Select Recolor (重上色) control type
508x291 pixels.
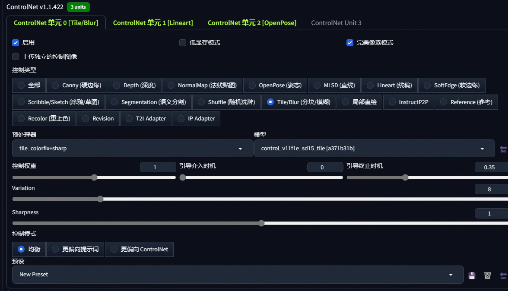tap(44, 118)
